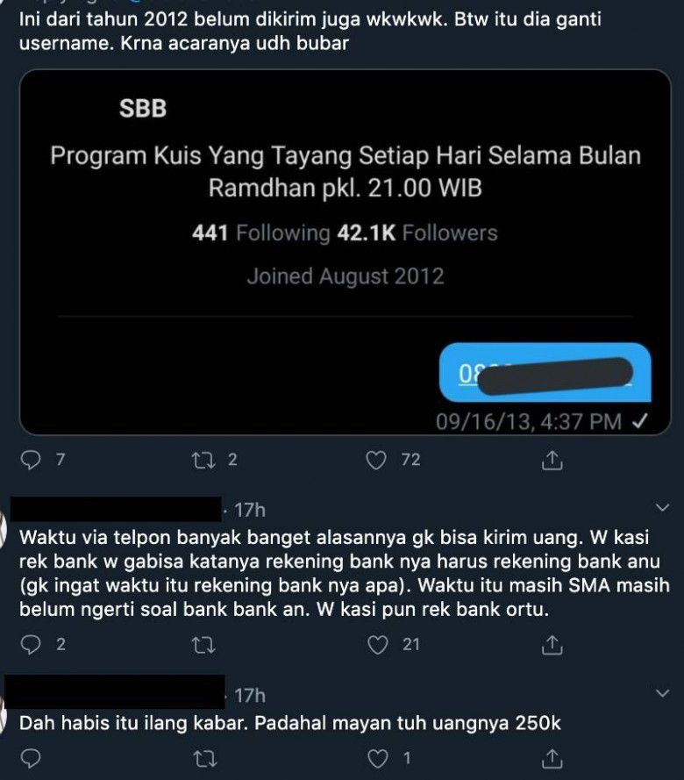Open tweet text 'Ini dari tahun 2012'

310,31
